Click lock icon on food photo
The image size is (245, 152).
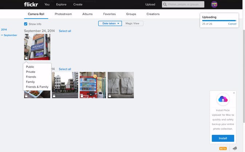26,96
